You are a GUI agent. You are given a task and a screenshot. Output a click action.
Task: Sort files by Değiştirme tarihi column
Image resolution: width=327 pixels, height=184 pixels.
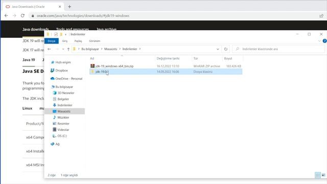(x=168, y=58)
